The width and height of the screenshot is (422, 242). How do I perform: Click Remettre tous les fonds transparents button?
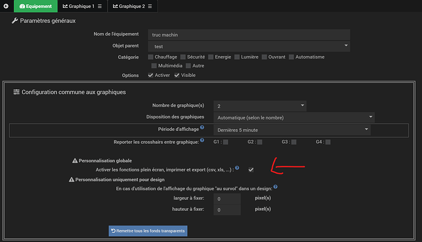(x=148, y=231)
